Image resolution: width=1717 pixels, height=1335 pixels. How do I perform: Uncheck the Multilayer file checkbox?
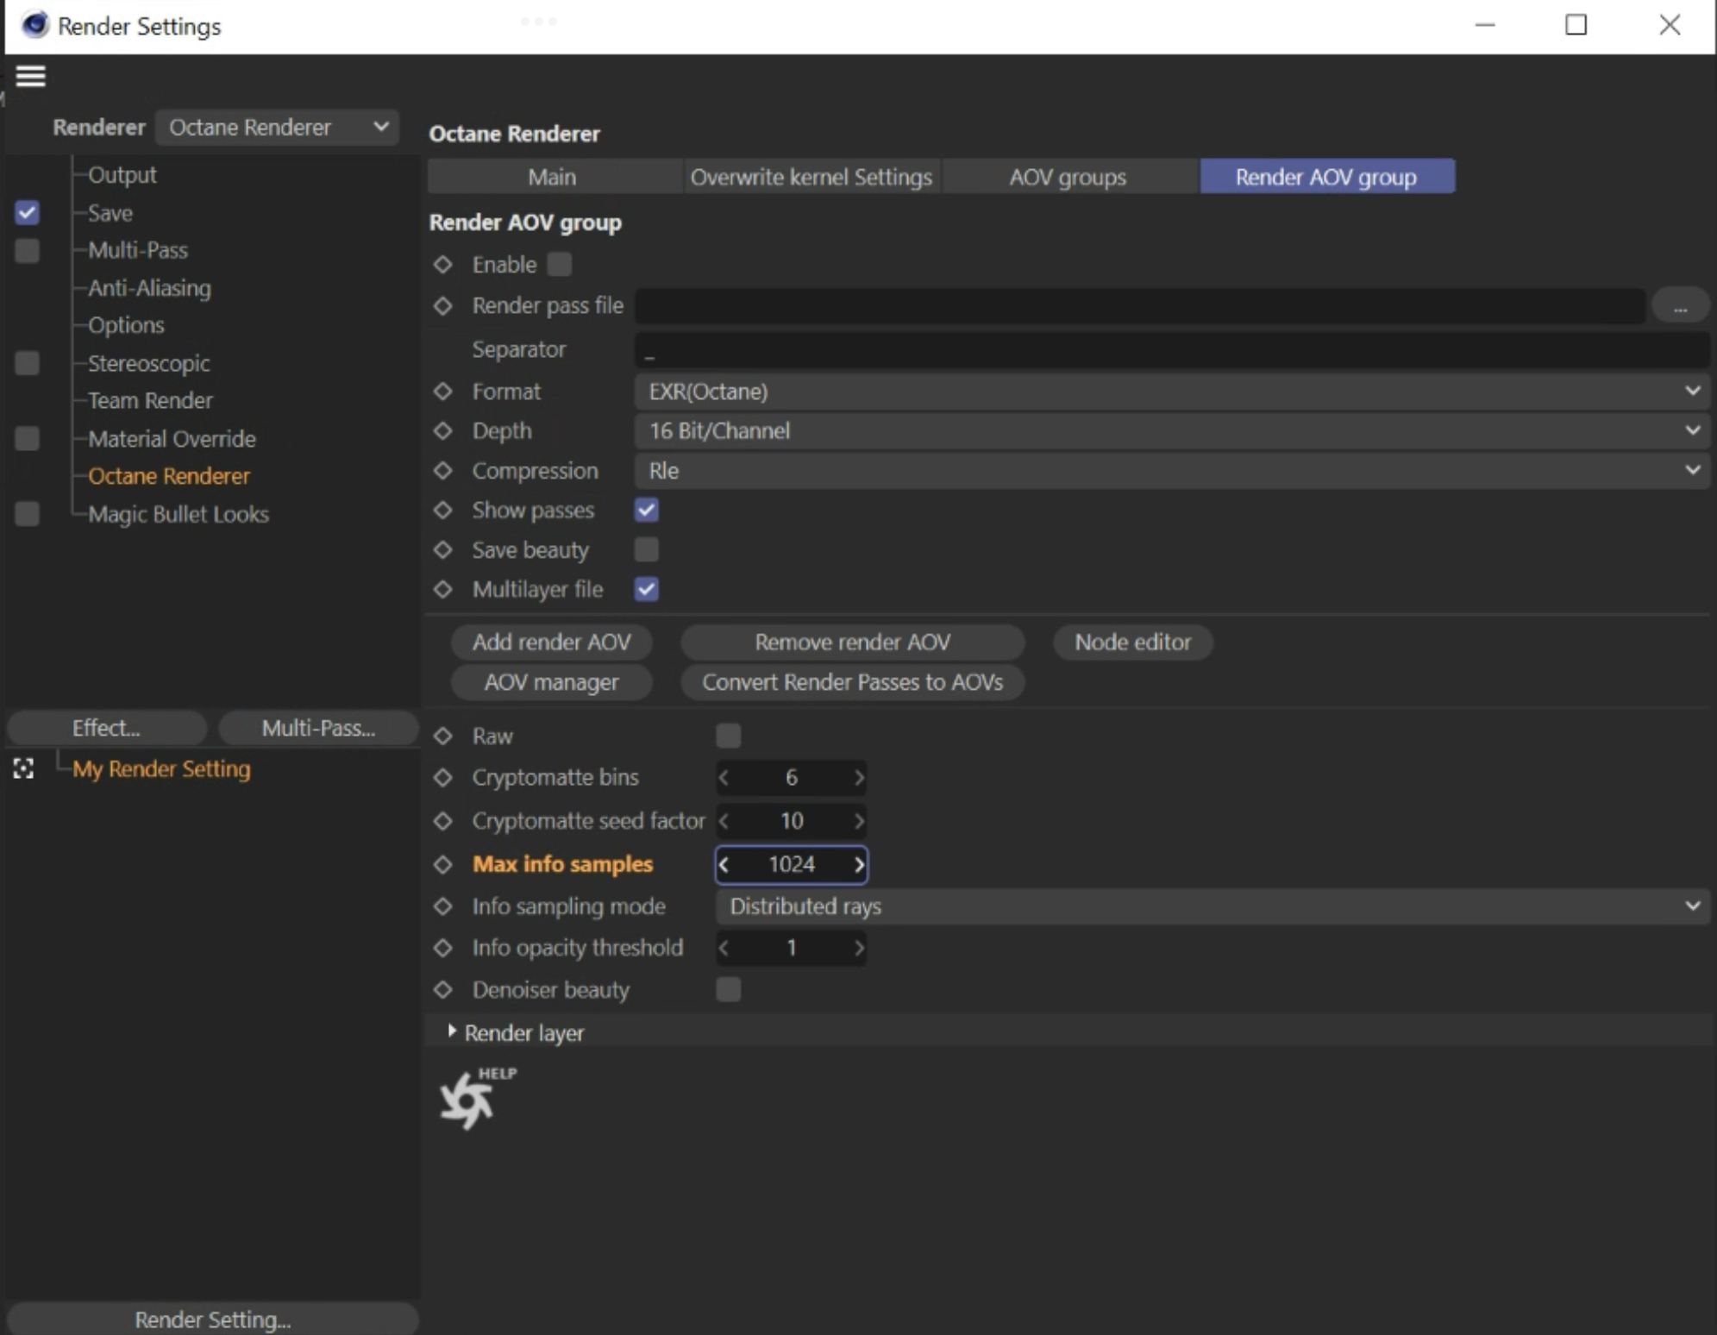point(646,589)
